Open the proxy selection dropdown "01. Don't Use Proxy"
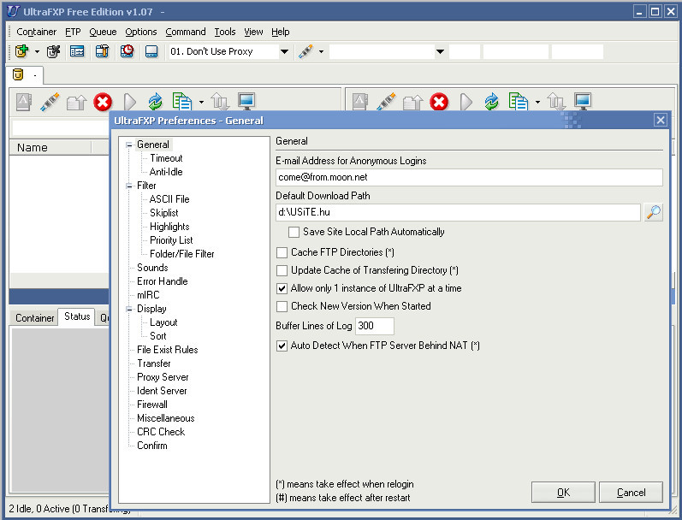682x520 pixels. click(284, 51)
